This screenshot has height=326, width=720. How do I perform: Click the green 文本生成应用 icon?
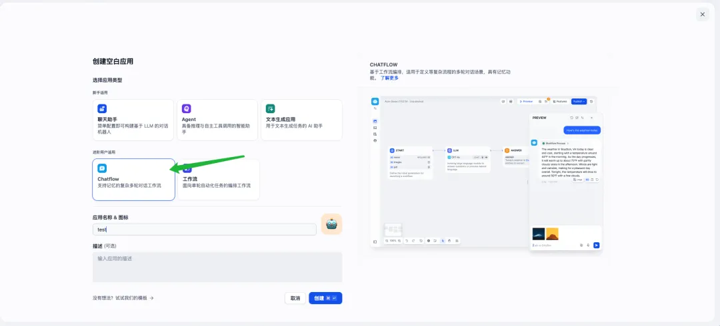point(271,108)
